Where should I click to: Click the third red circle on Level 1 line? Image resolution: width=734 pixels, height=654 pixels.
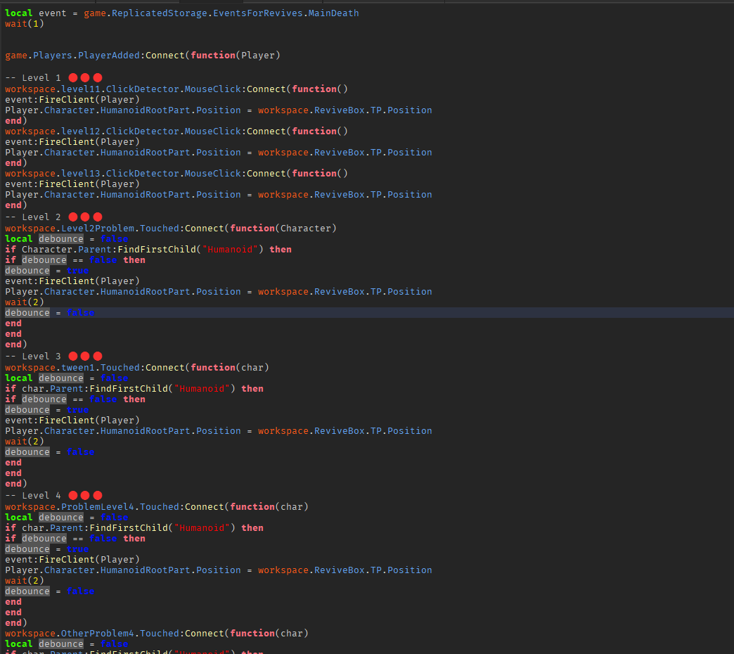98,77
